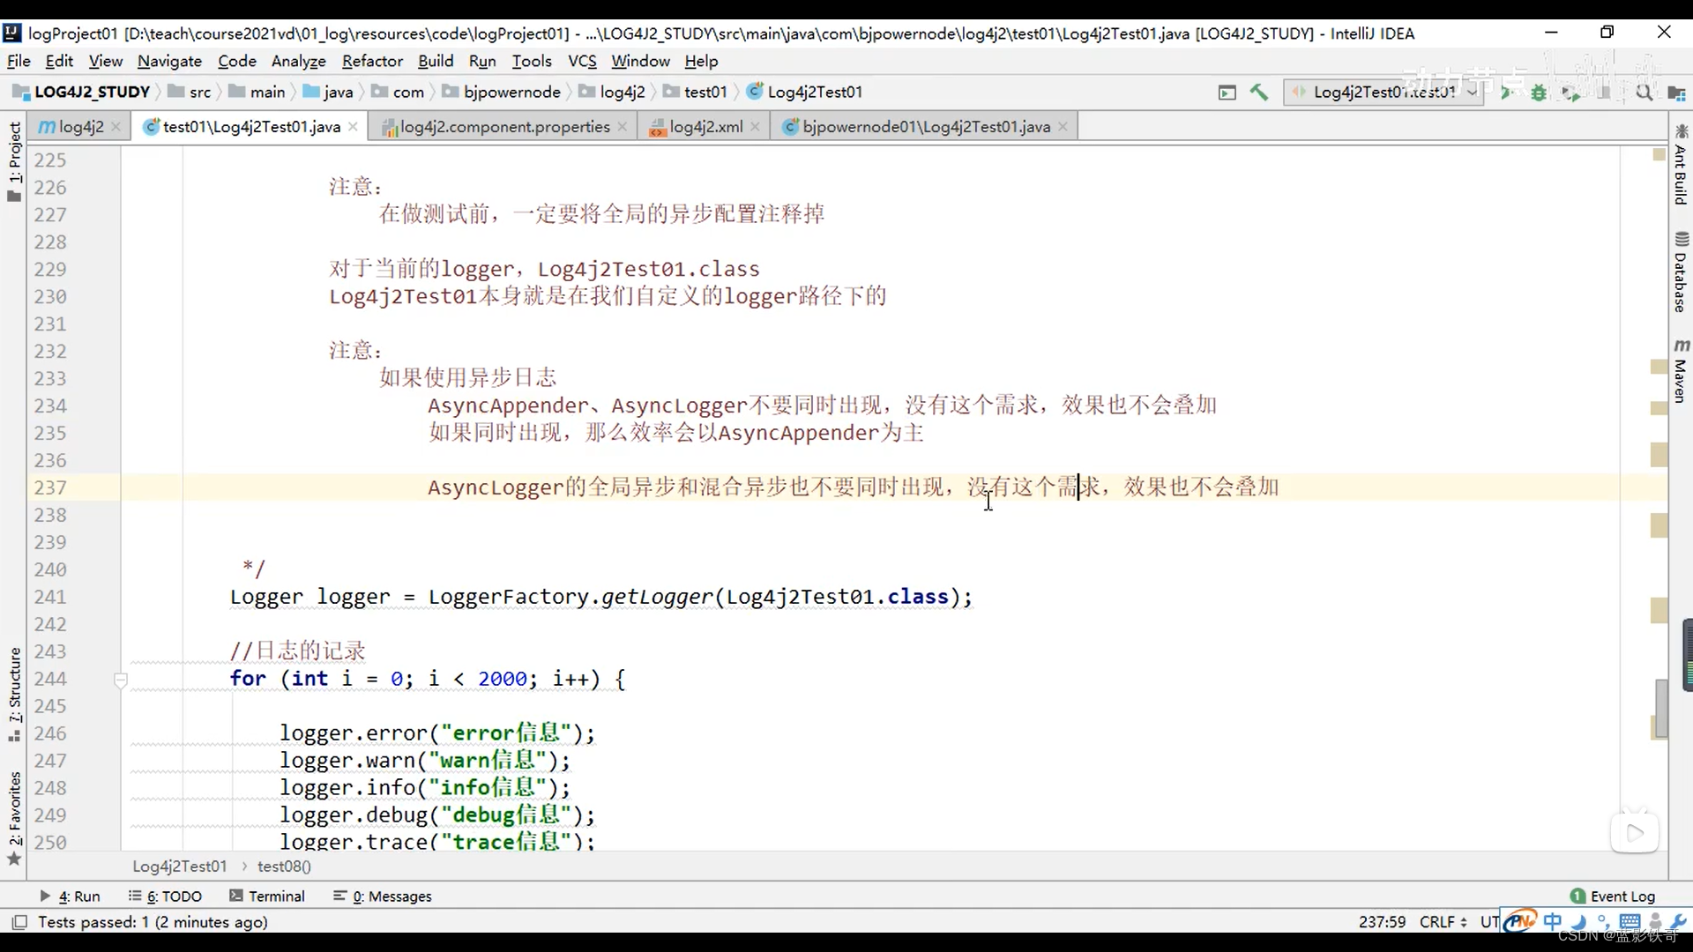Click the LOG4J2_STUDY project breadcrumb
The image size is (1693, 952).
(81, 92)
